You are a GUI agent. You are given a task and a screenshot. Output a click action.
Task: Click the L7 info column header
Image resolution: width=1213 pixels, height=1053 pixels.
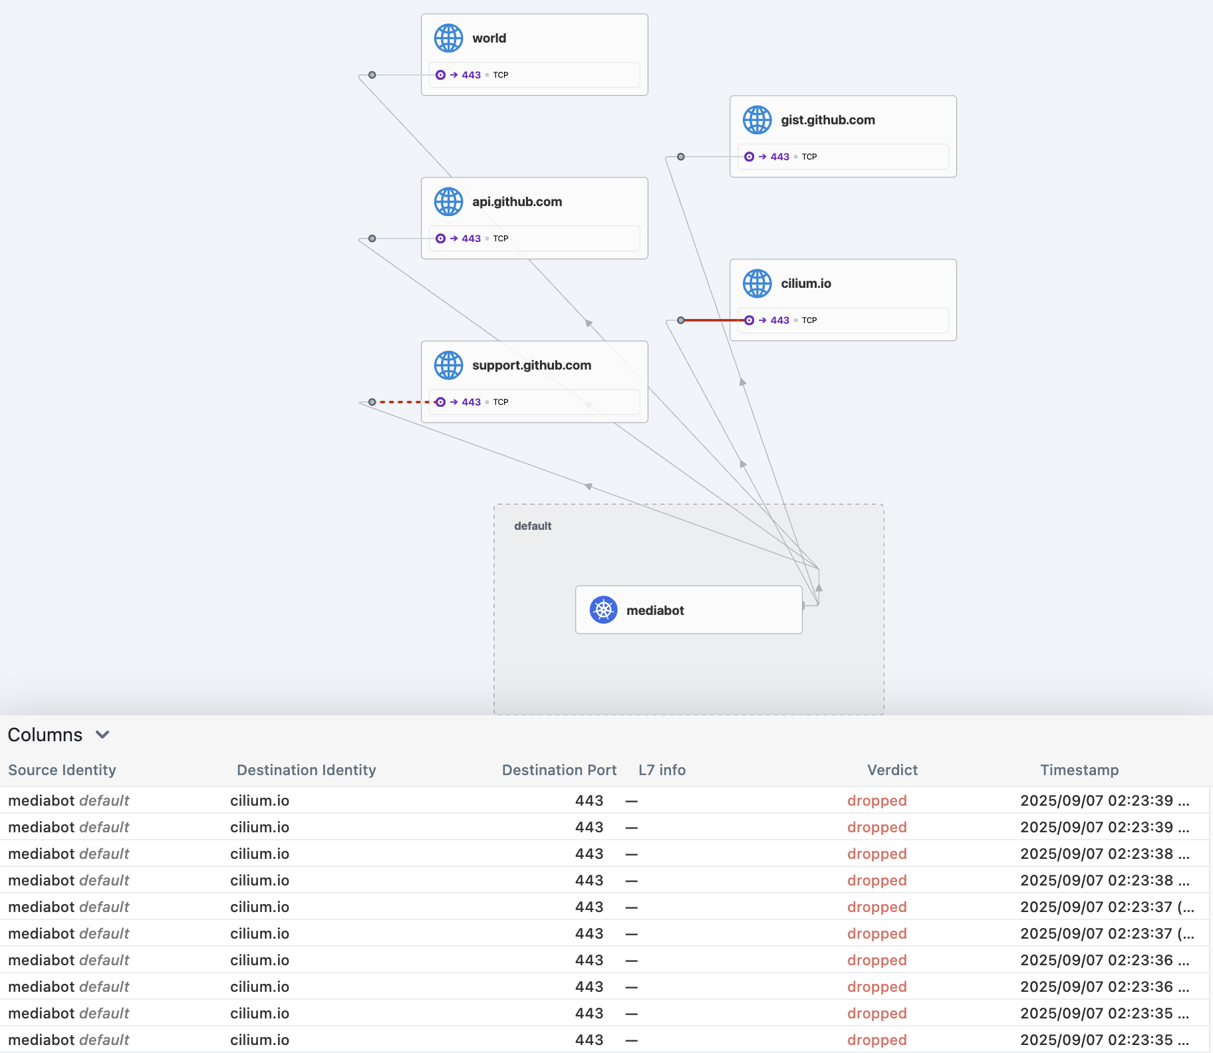click(662, 770)
